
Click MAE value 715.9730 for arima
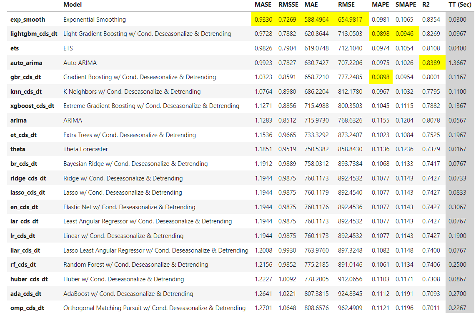[x=316, y=120]
